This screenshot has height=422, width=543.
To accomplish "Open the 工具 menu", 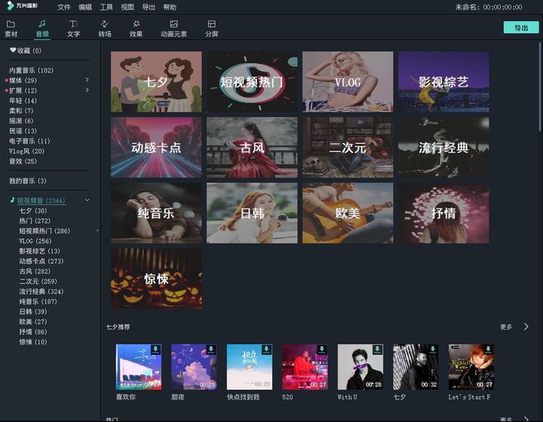I will (x=106, y=7).
